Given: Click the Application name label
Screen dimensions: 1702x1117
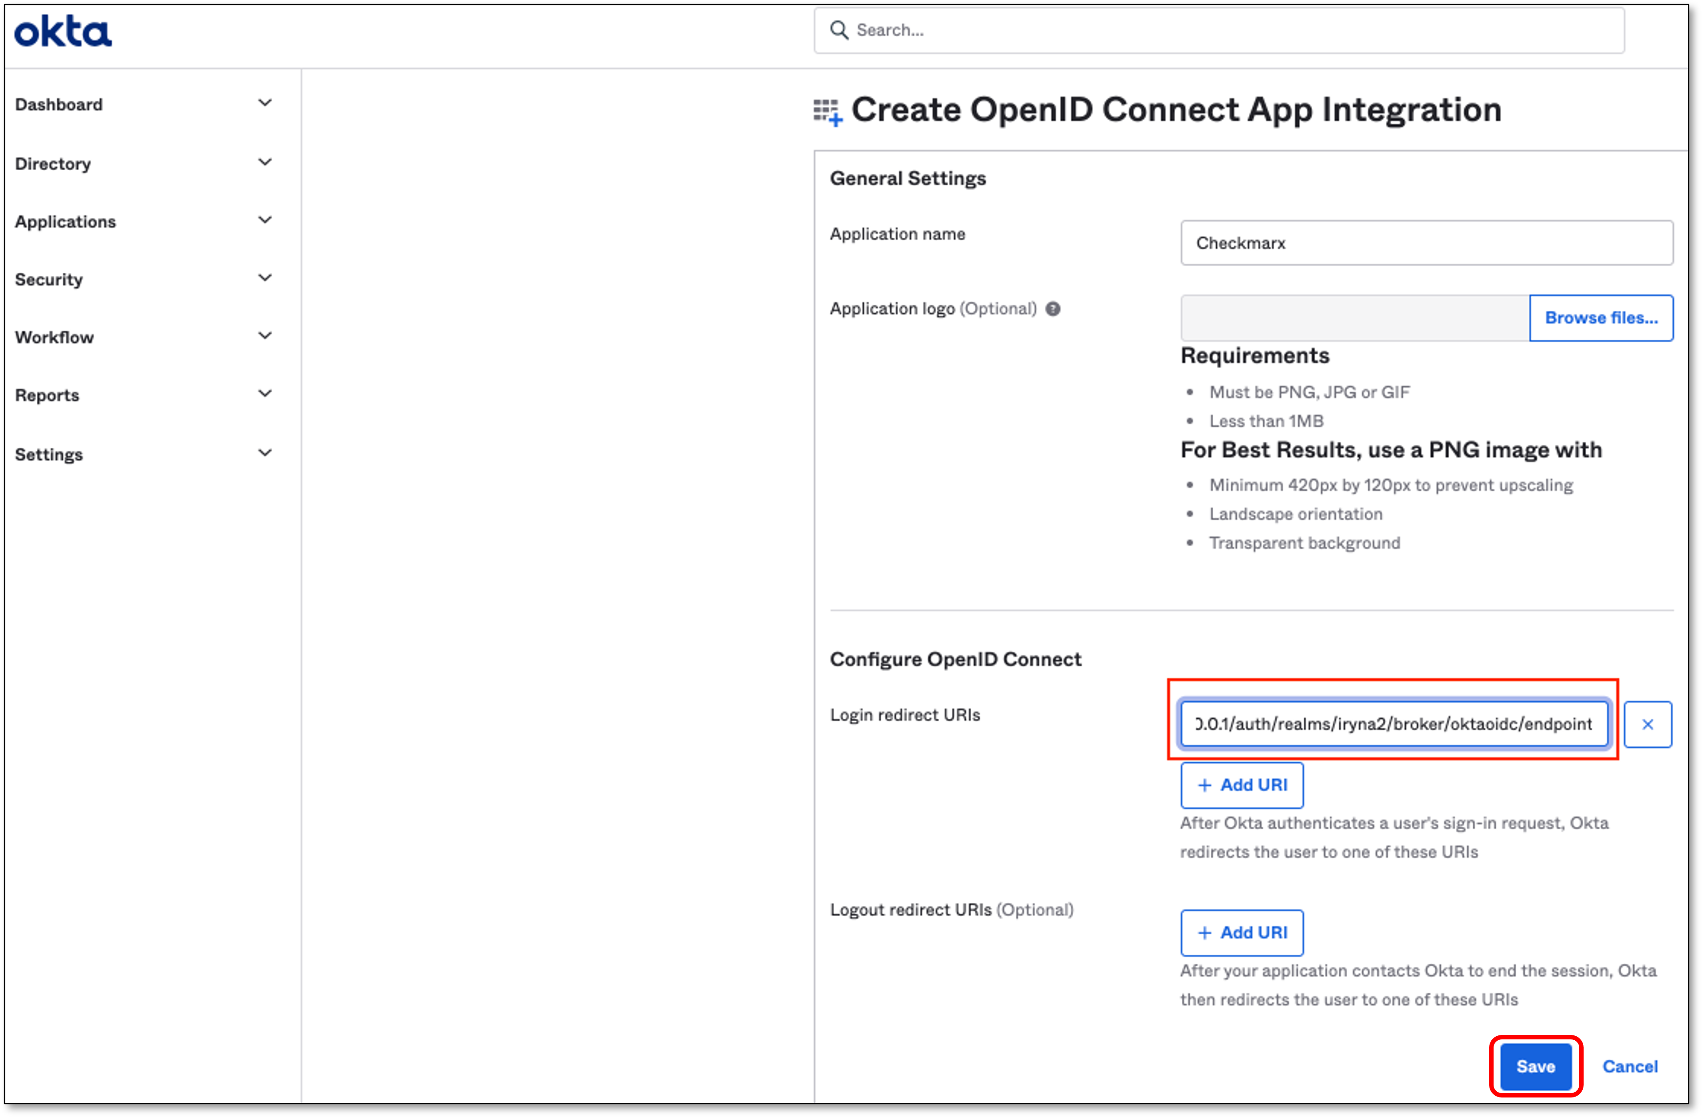Looking at the screenshot, I should point(898,235).
